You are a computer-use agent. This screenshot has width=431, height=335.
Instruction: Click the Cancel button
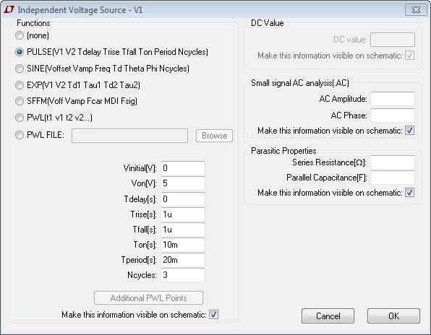[328, 316]
